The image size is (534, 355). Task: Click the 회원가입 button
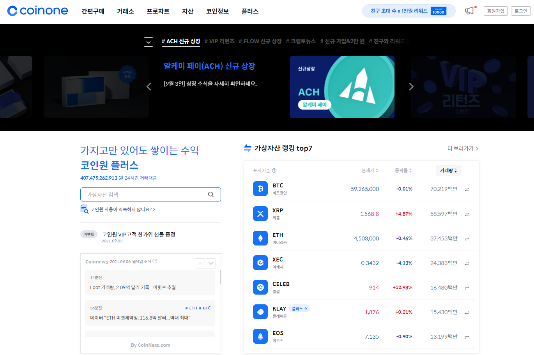[x=496, y=11]
